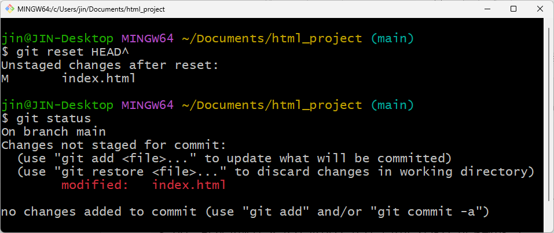Screen dimensions: 554x233
Task: Click the red modified: index.html line
Action: [144, 185]
